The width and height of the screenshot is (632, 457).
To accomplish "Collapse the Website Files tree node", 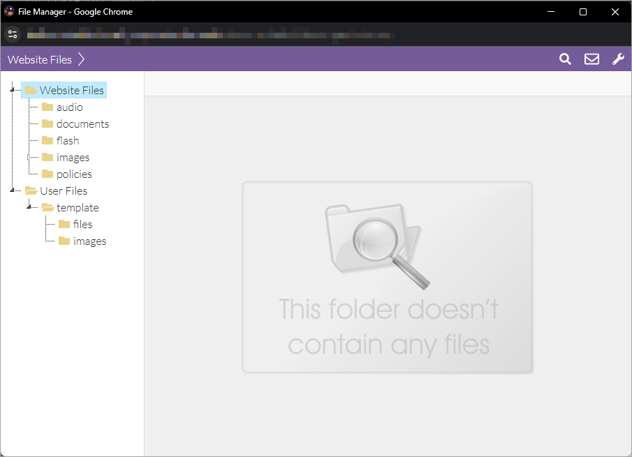I will coord(13,89).
